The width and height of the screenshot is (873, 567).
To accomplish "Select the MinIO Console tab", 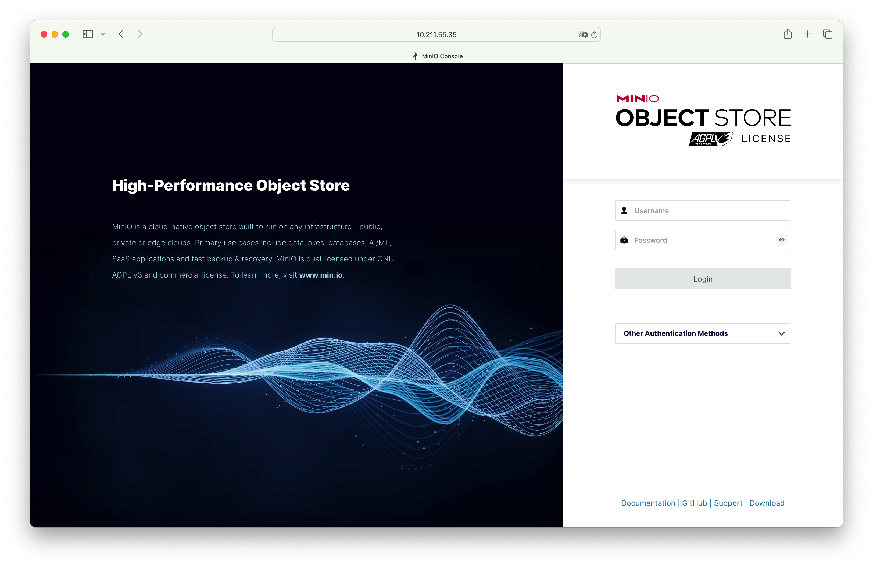I will point(437,56).
